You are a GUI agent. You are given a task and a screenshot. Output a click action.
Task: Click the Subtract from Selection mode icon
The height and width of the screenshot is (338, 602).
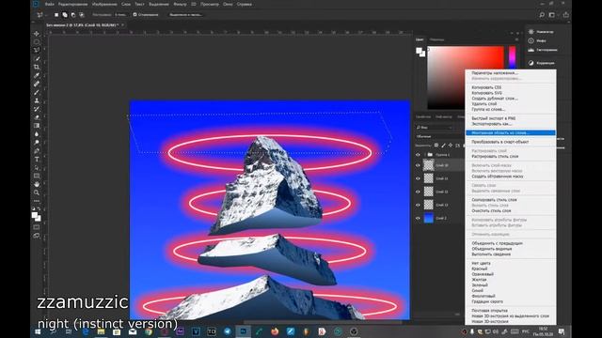click(73, 15)
